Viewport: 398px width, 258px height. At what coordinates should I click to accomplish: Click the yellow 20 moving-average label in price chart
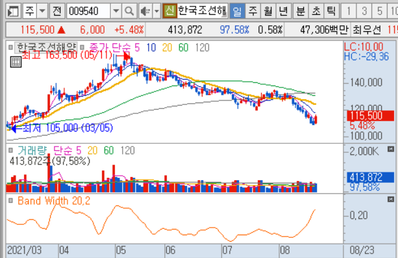coord(168,47)
